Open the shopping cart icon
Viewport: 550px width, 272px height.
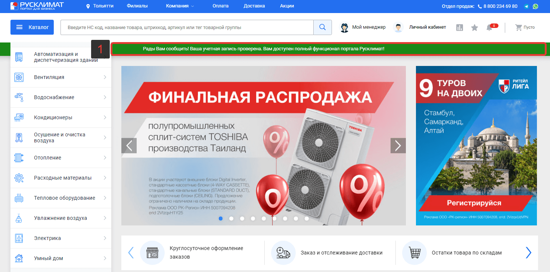[x=518, y=27]
